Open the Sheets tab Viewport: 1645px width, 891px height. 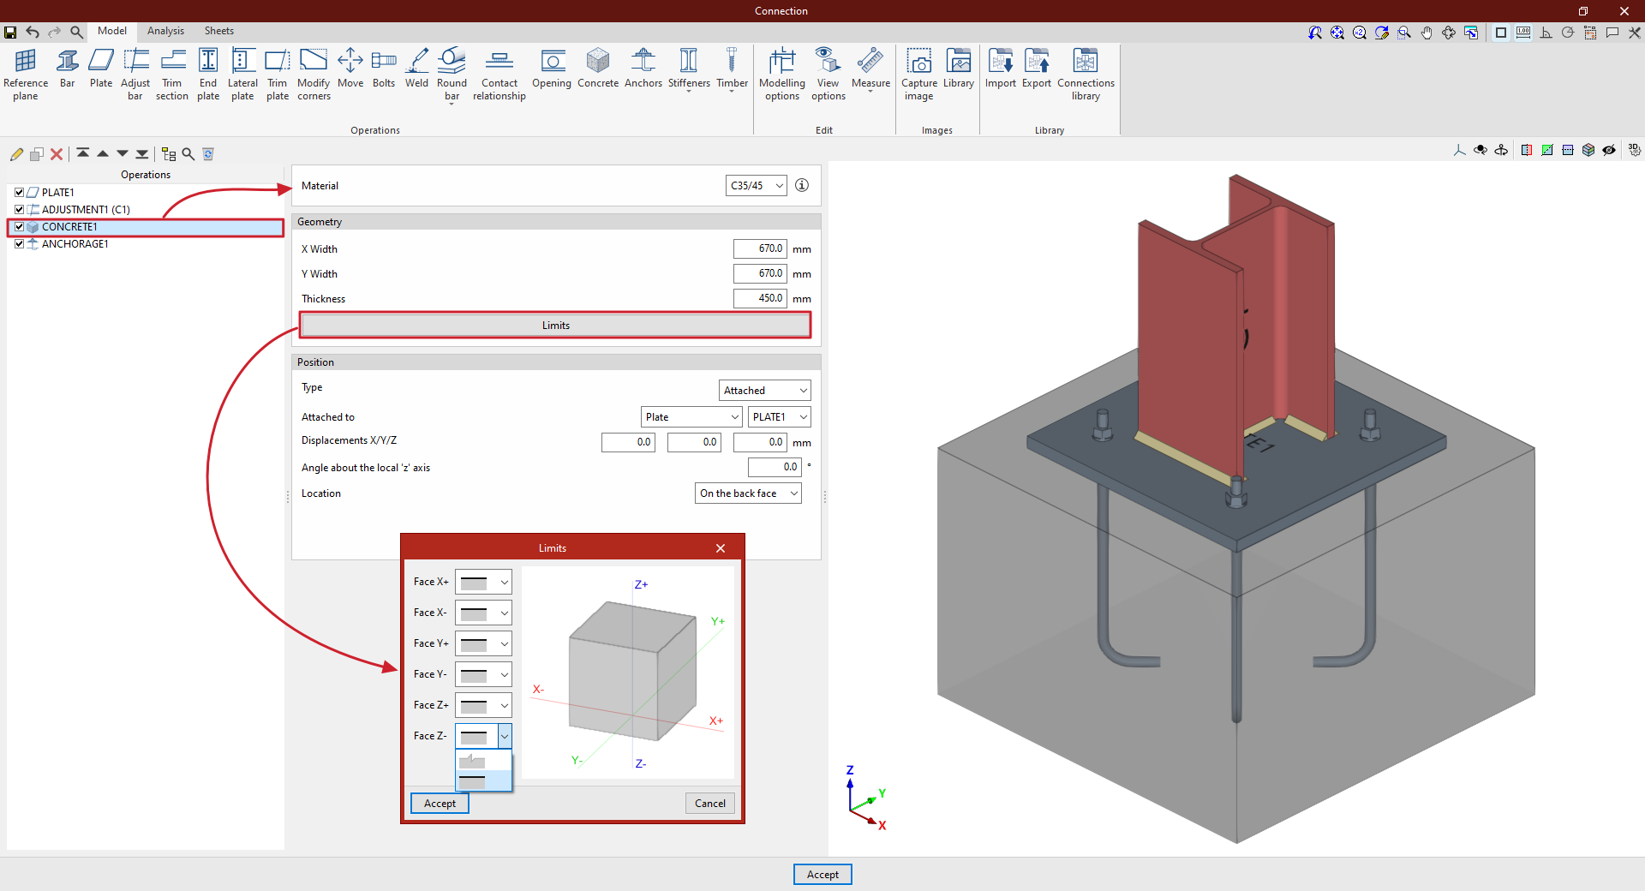tap(218, 31)
